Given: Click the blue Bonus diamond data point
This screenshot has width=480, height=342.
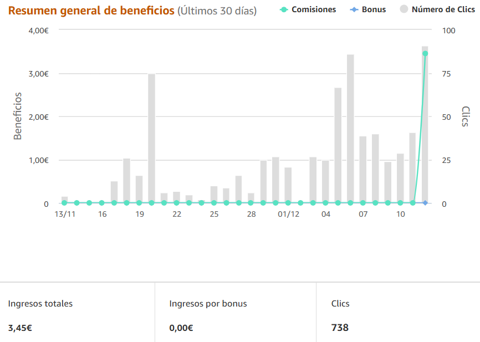Looking at the screenshot, I should tap(425, 203).
